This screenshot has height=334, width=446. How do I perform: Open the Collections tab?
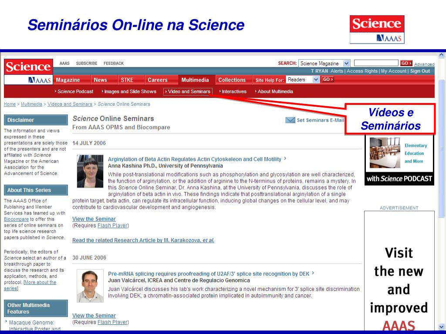[232, 80]
